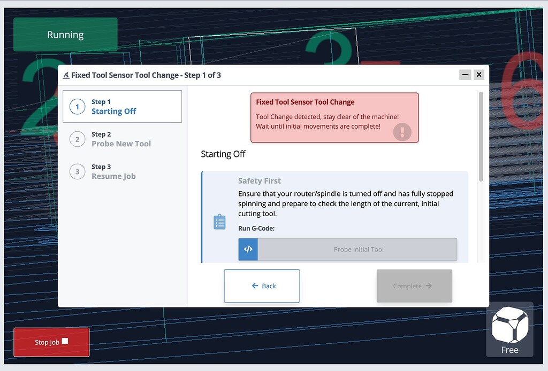Click the green Running status indicator
This screenshot has width=548, height=371.
(x=65, y=35)
